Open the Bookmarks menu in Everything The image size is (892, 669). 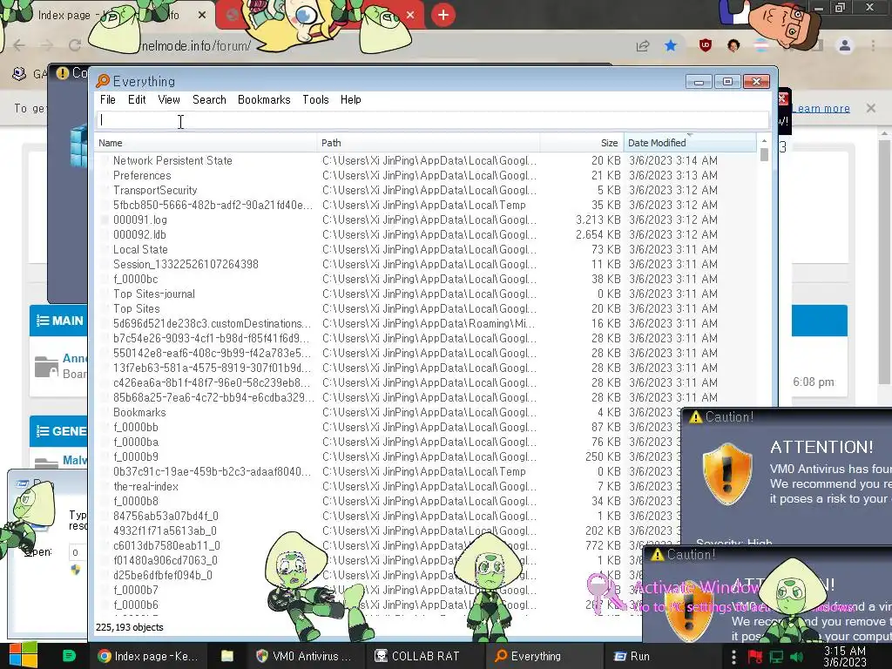[264, 99]
